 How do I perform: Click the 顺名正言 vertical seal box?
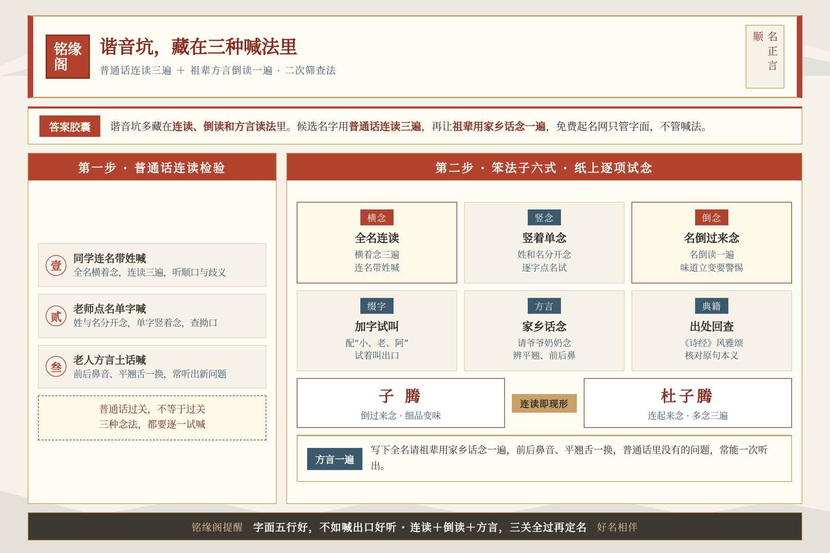(x=765, y=56)
